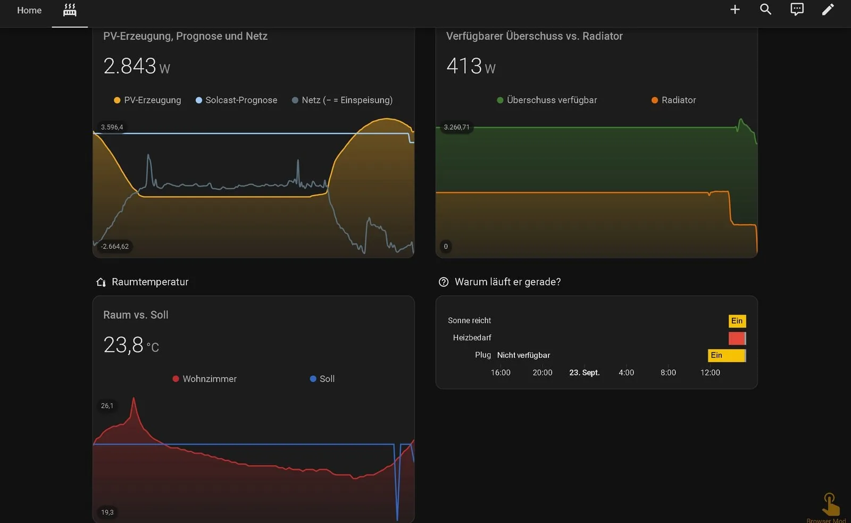Click the question mark icon beside Warum läuft
Viewport: 851px width, 523px height.
(x=444, y=282)
